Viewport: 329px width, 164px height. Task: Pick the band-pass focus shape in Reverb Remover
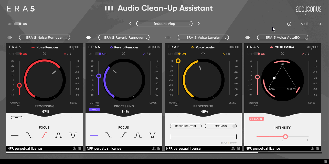(x=138, y=135)
